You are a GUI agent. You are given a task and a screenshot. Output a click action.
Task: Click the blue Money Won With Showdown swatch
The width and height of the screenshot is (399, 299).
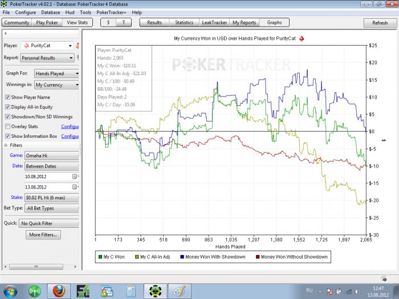tap(182, 257)
